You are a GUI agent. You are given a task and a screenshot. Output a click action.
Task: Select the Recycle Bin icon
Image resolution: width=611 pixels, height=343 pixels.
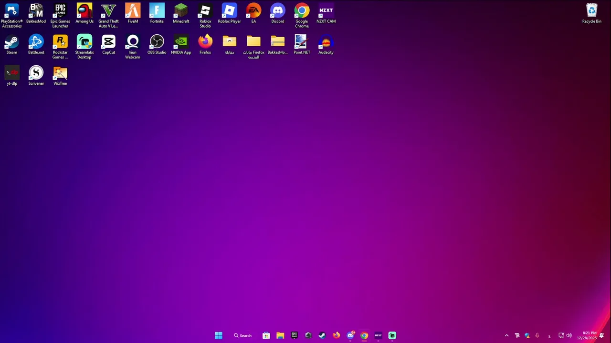(591, 13)
